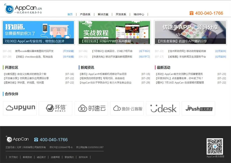The height and width of the screenshot is (163, 231).
Task: Click the 合作伙伴 section heading
Action: pyautogui.click(x=12, y=94)
